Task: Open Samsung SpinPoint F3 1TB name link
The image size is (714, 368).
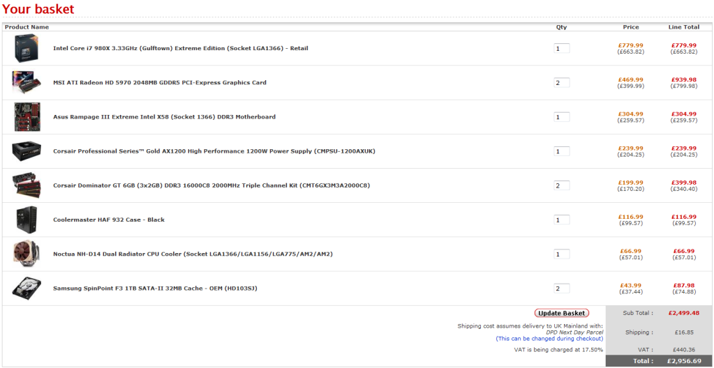Action: click(x=155, y=288)
